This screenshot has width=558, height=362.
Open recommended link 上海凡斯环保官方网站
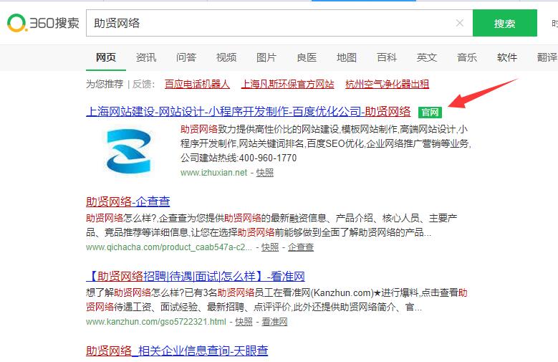(287, 84)
